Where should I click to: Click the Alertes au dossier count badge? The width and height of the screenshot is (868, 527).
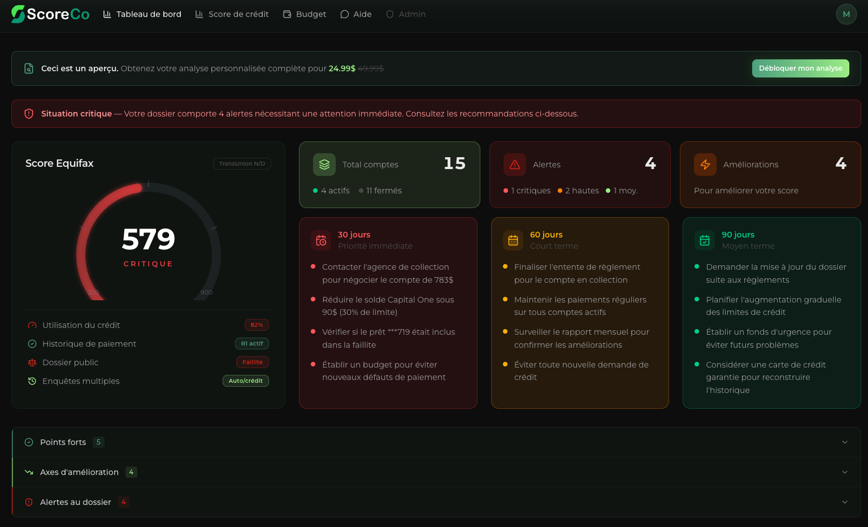[x=124, y=502]
